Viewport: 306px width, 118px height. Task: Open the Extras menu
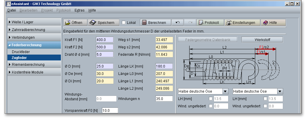pyautogui.click(x=79, y=10)
